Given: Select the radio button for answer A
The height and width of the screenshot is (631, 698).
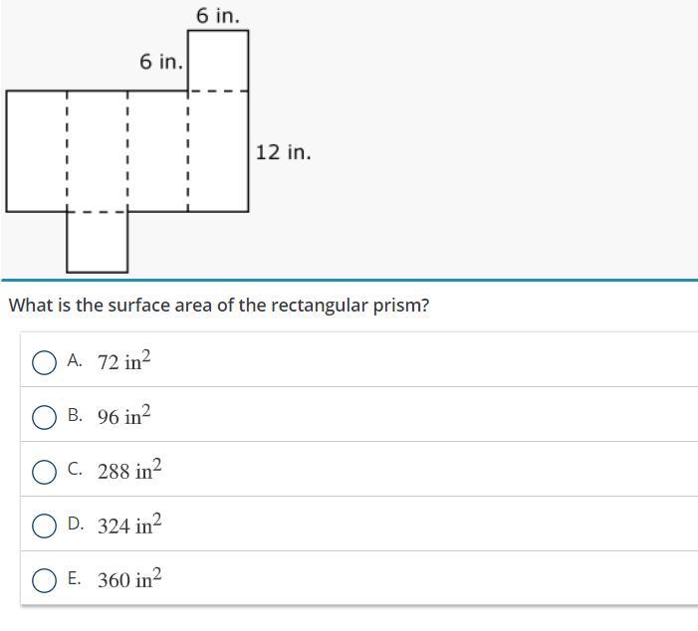Looking at the screenshot, I should click(x=44, y=362).
